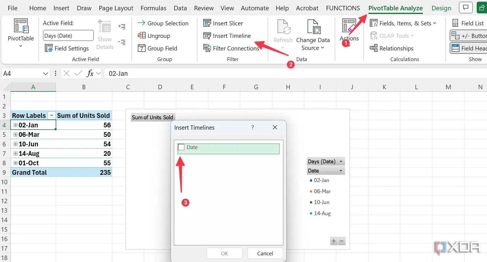Open the File tab
Screen dimensions: 487x262
[13, 8]
